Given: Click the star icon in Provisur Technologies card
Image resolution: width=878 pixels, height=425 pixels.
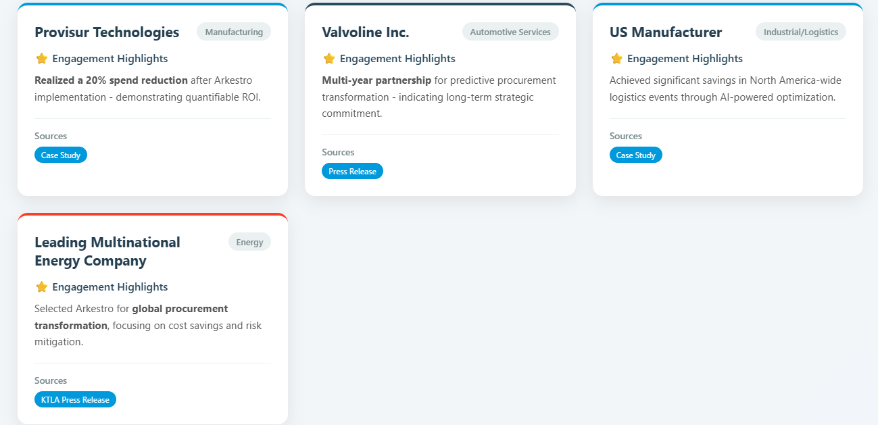Looking at the screenshot, I should pos(41,59).
